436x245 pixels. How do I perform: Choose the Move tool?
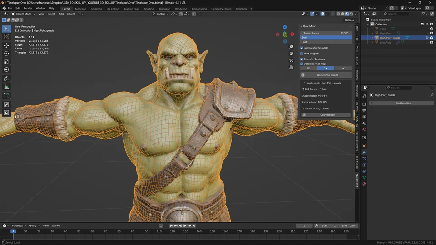[6, 45]
